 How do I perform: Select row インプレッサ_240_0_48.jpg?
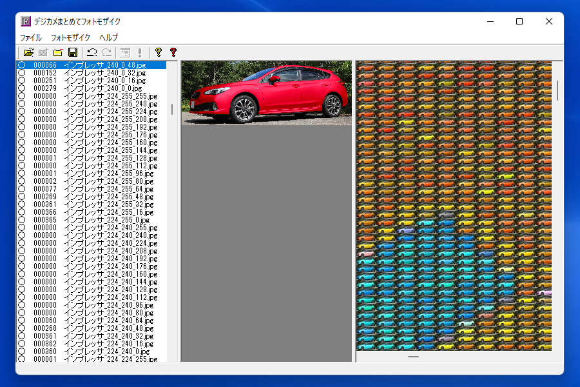coord(92,65)
